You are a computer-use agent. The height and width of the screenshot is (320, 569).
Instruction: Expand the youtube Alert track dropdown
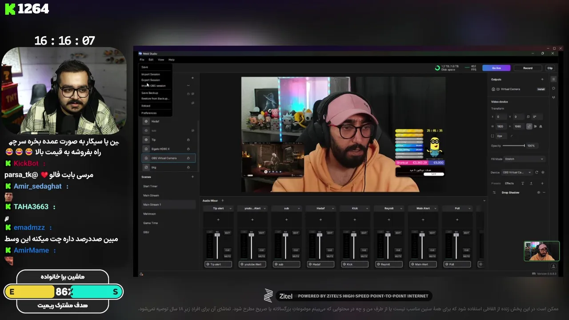264,208
